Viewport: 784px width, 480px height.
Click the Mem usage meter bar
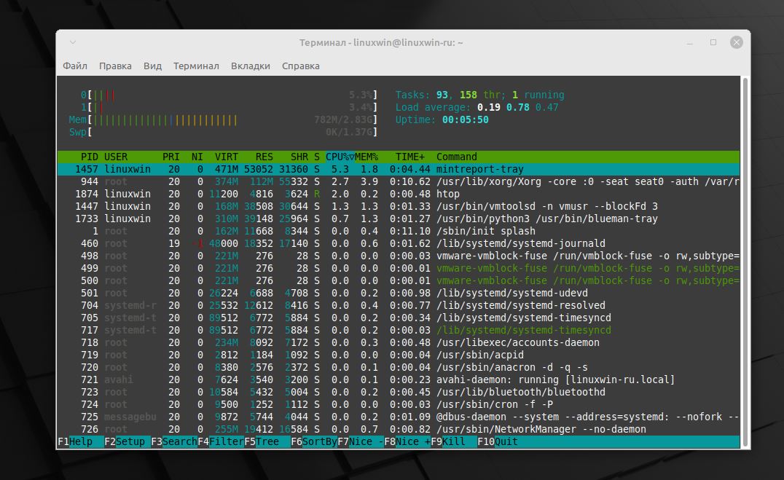223,120
